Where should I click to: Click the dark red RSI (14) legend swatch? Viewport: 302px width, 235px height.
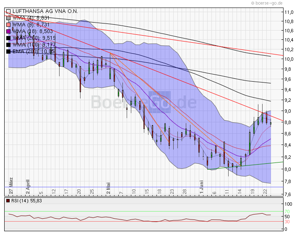click(x=8, y=201)
